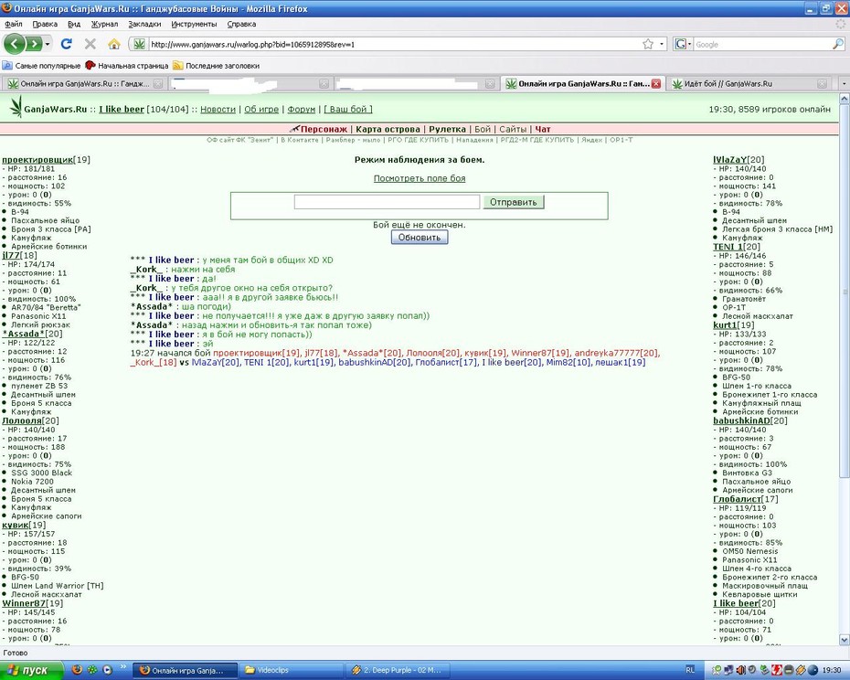The height and width of the screenshot is (680, 850).
Task: Click the Посмотреть поле боя link
Action: pos(420,178)
